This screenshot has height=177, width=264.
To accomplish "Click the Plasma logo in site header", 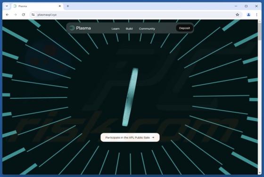I will pyautogui.click(x=80, y=28).
